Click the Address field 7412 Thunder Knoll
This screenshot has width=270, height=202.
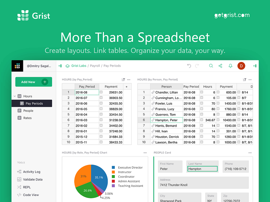click(x=204, y=182)
